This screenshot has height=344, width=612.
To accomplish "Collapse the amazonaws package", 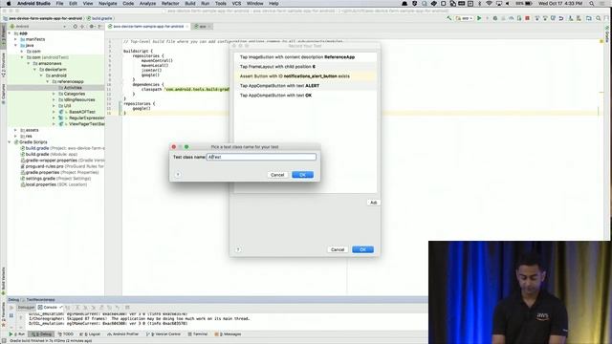I will point(29,63).
